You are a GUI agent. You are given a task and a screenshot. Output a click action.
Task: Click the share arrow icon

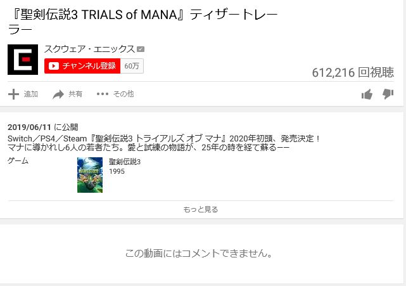click(x=58, y=94)
